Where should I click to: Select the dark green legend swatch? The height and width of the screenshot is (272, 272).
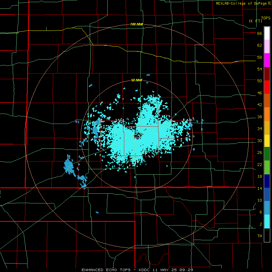pos(267,154)
